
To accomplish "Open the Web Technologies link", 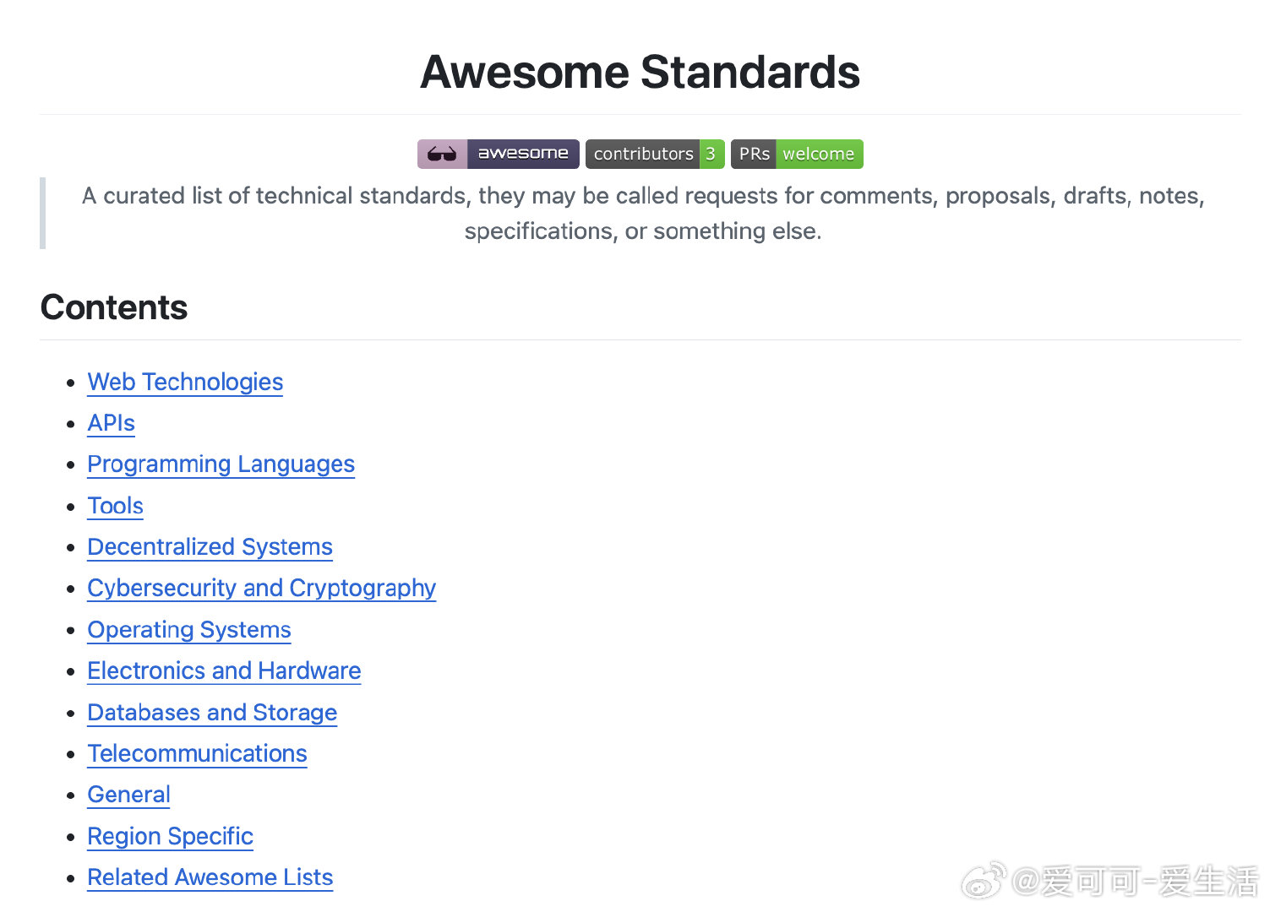I will [x=185, y=382].
